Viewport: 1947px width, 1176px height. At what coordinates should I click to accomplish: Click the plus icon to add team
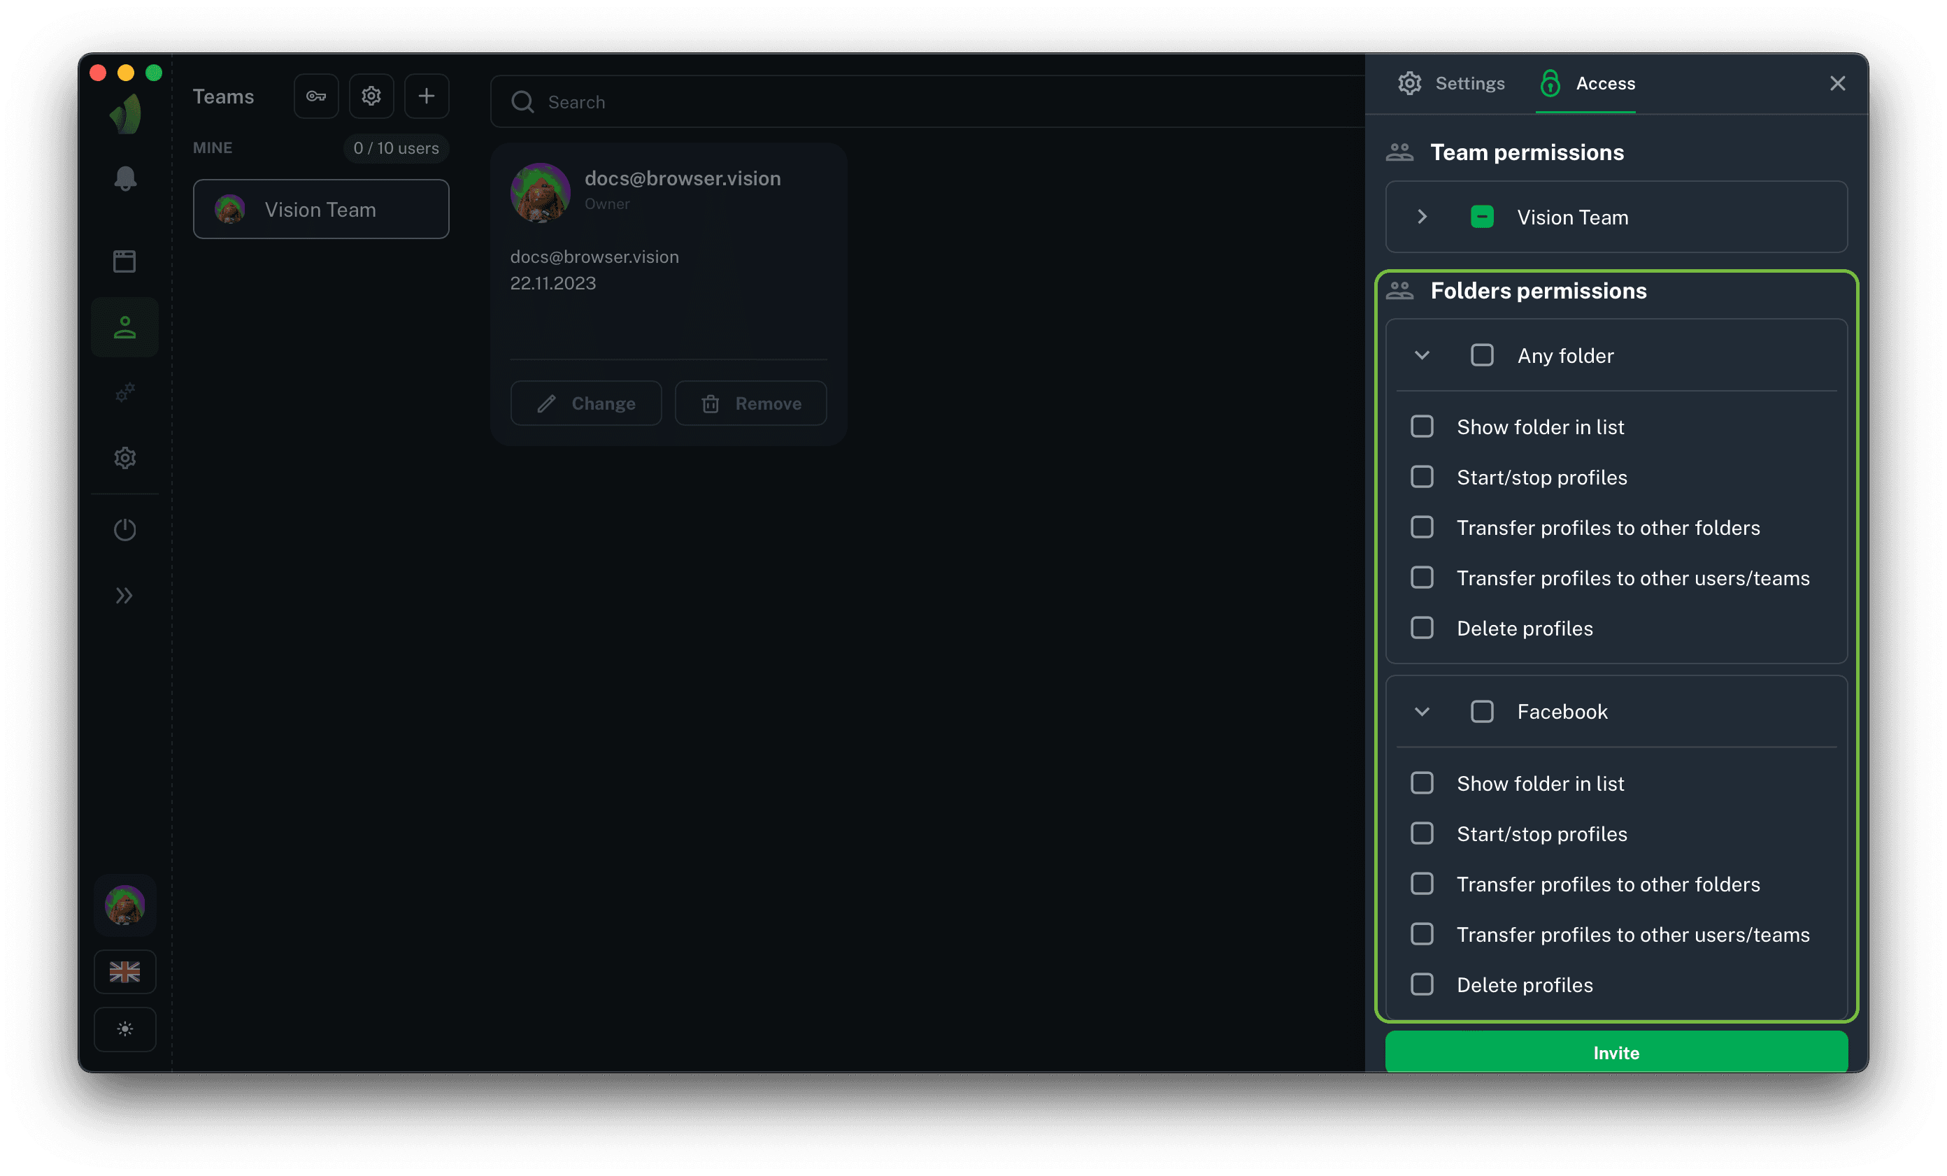tap(427, 96)
